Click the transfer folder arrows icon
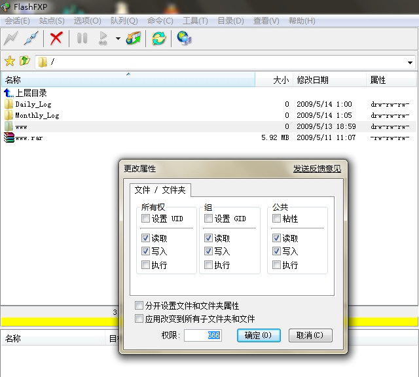This screenshot has height=377, width=419. [x=134, y=38]
